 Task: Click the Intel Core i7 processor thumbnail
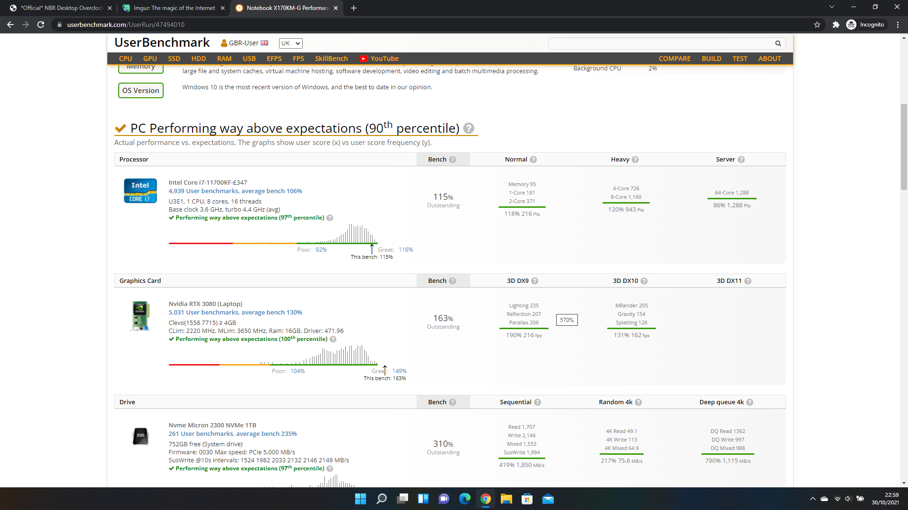(140, 191)
